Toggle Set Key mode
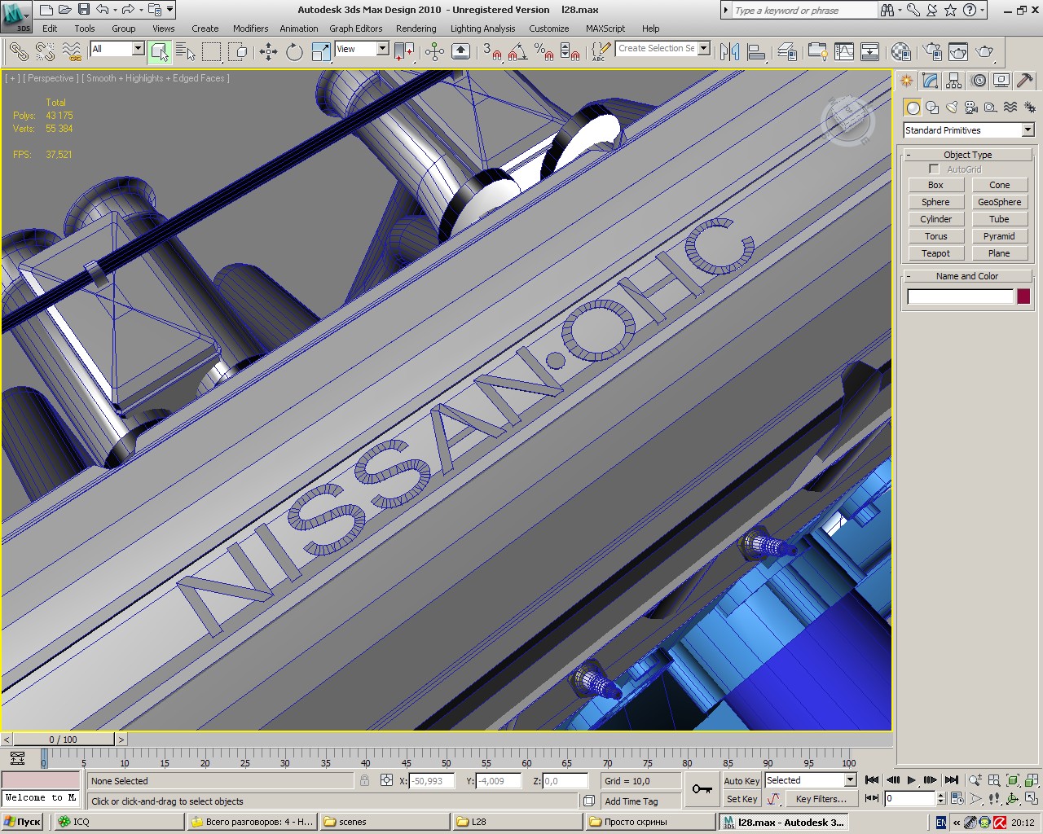 pos(742,799)
